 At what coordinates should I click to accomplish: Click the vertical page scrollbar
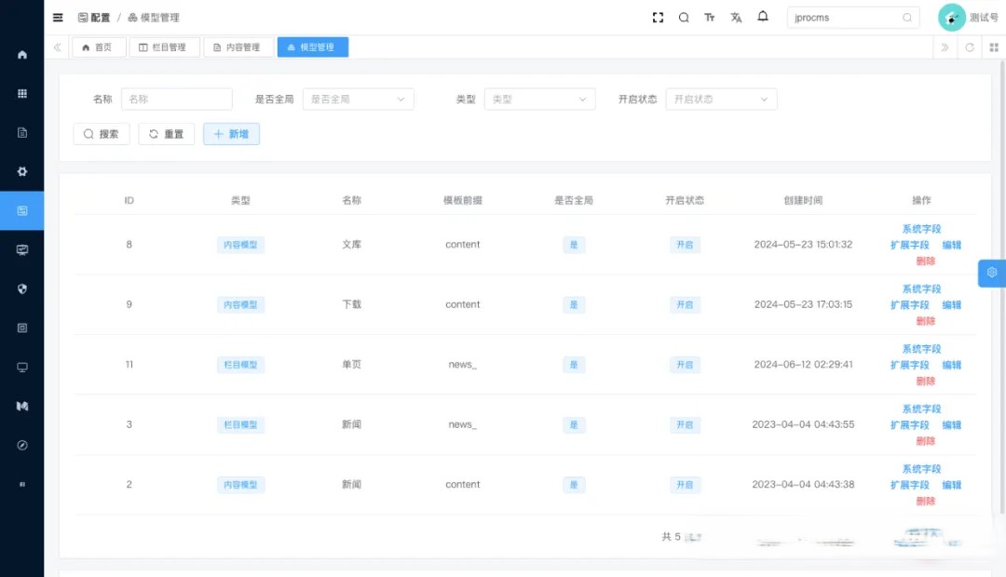pyautogui.click(x=1002, y=288)
